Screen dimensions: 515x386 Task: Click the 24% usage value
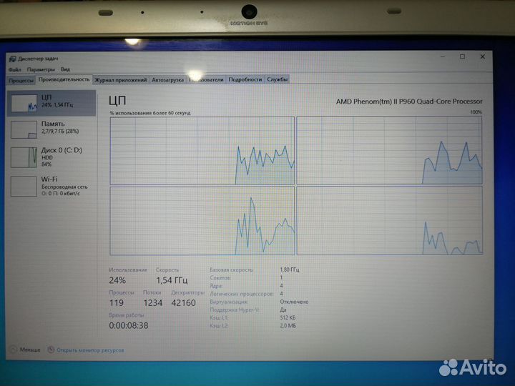(x=117, y=280)
